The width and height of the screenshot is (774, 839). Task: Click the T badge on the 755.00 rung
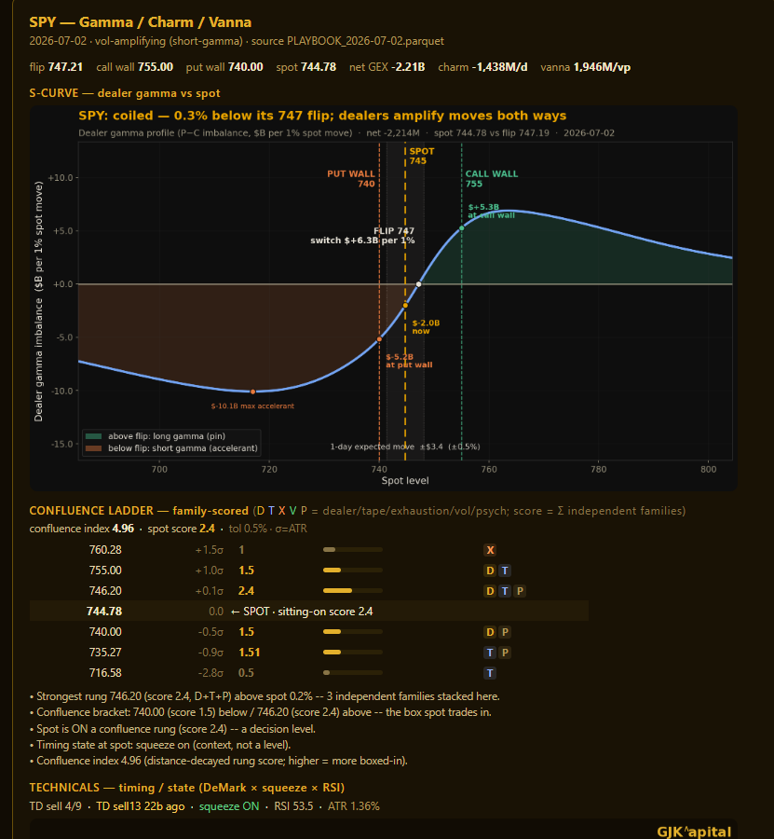click(x=505, y=571)
